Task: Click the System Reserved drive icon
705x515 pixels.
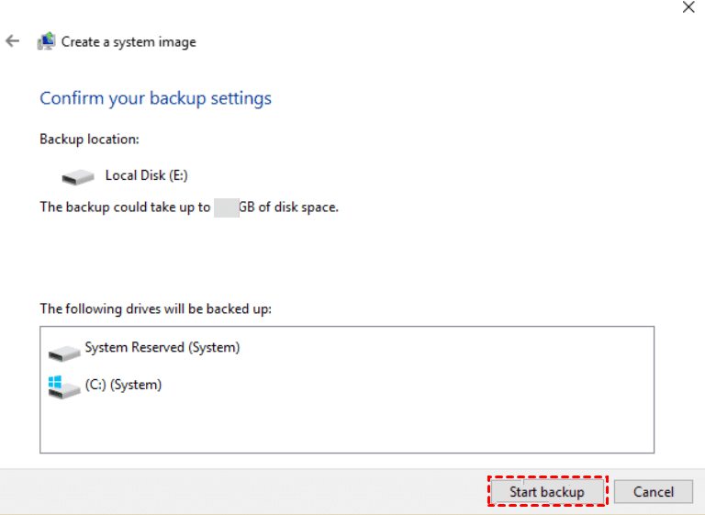Action: (x=64, y=352)
